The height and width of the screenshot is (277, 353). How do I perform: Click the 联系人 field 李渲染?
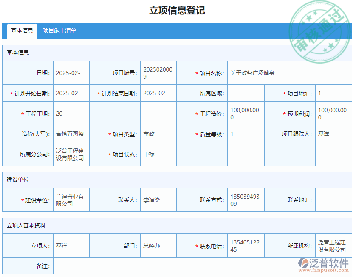point(157,199)
